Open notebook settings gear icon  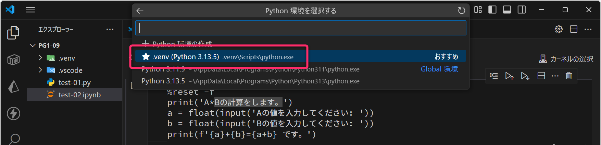click(x=559, y=29)
